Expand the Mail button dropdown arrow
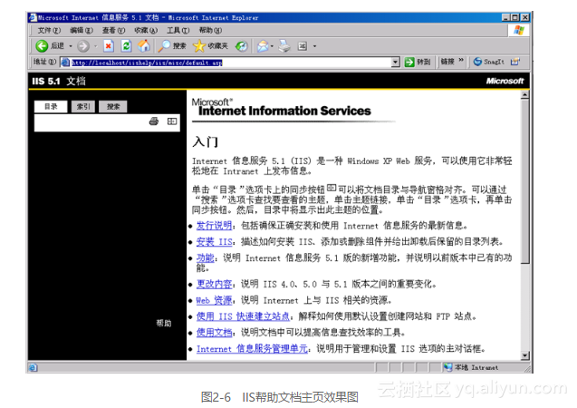The image size is (577, 408). tap(272, 46)
